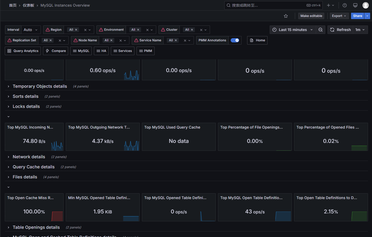Remove the All tag from Region
The width and height of the screenshot is (372, 237).
pyautogui.click(x=76, y=30)
